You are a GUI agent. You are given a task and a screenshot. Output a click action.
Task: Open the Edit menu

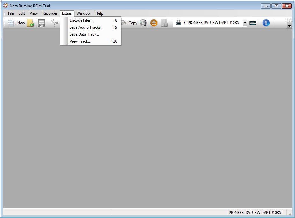point(22,13)
